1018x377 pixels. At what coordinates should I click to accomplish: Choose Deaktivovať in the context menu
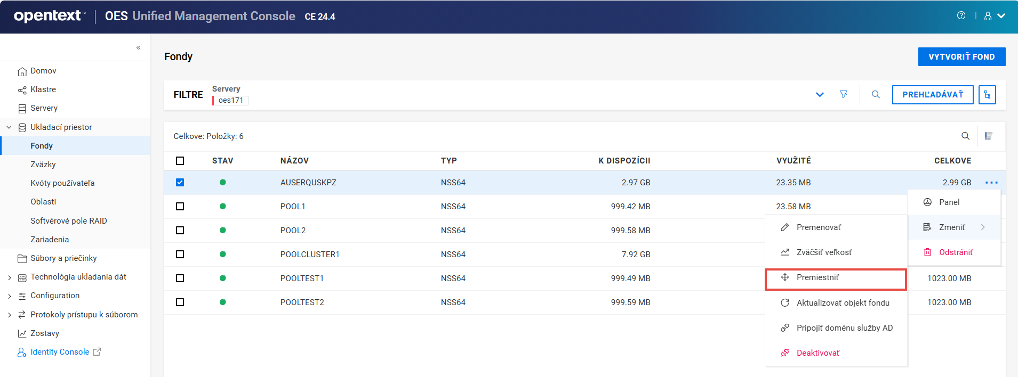point(817,353)
